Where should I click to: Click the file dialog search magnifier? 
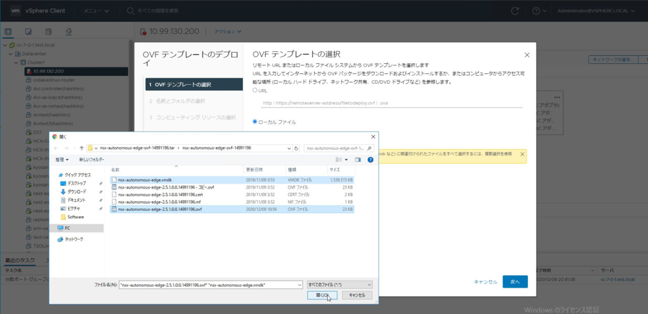tap(369, 148)
